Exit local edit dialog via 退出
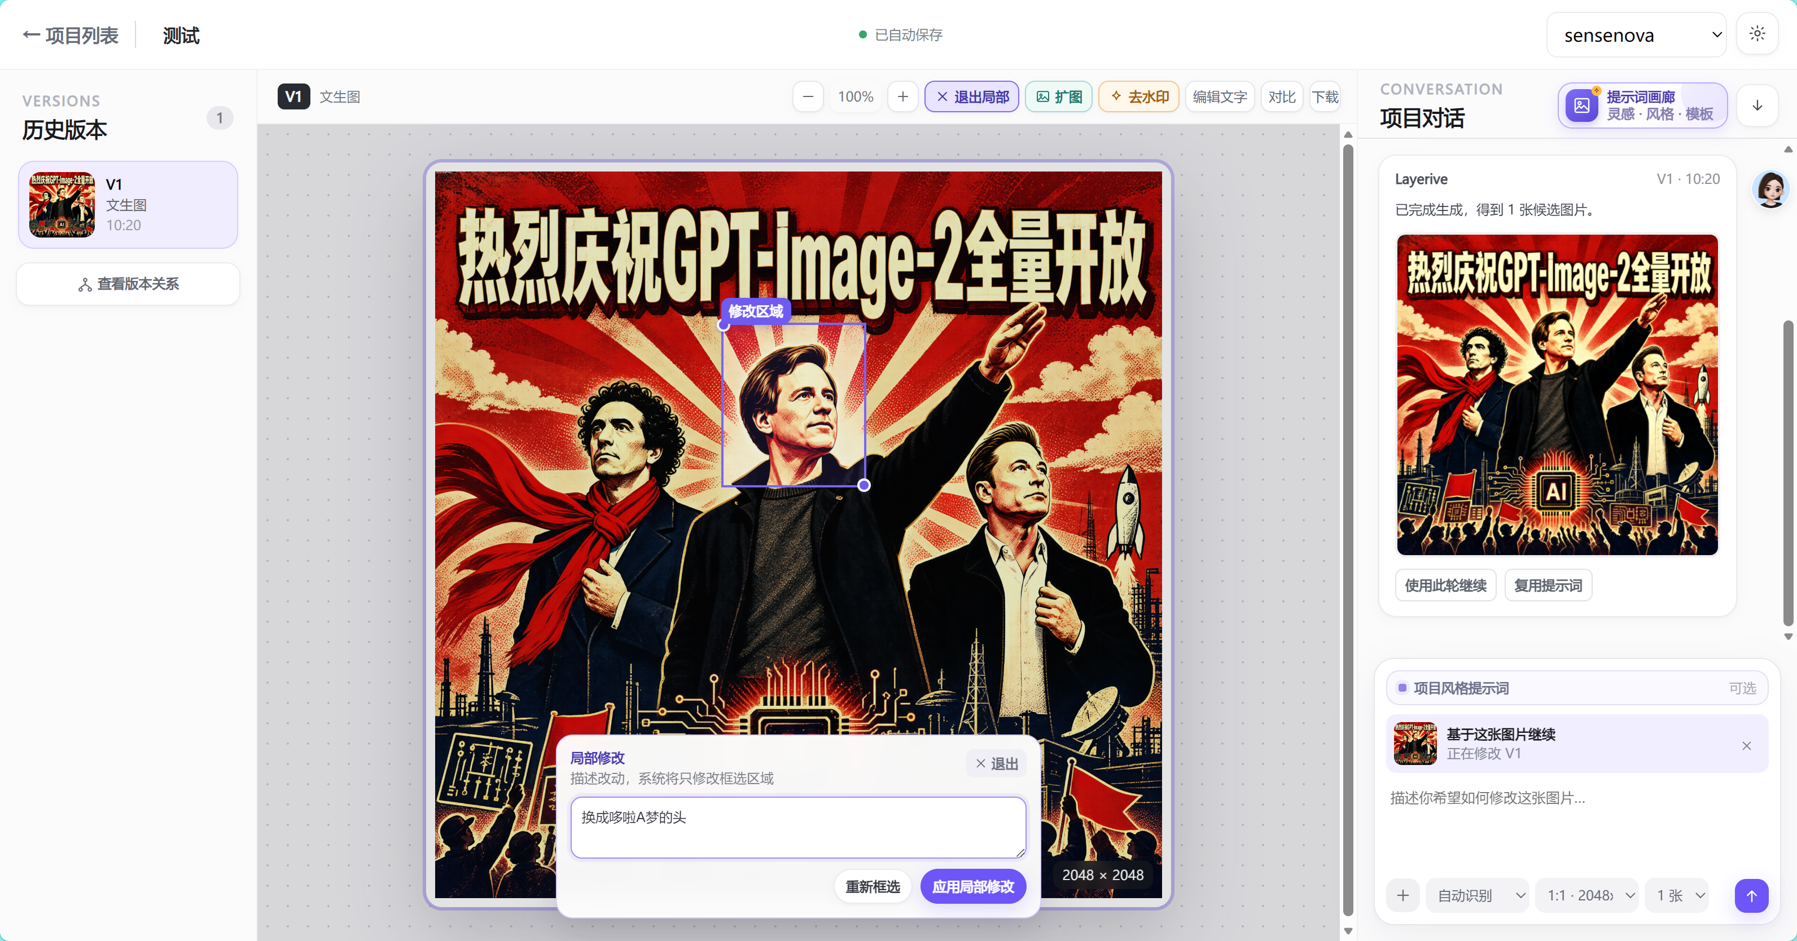Image resolution: width=1797 pixels, height=941 pixels. pyautogui.click(x=996, y=764)
